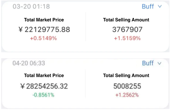Click Total Market Price label in the top card
The width and height of the screenshot is (171, 110).
tap(44, 20)
